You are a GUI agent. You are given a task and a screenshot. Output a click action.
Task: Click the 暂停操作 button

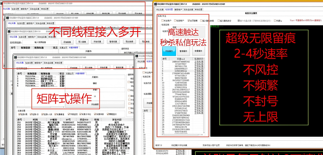[183, 51]
